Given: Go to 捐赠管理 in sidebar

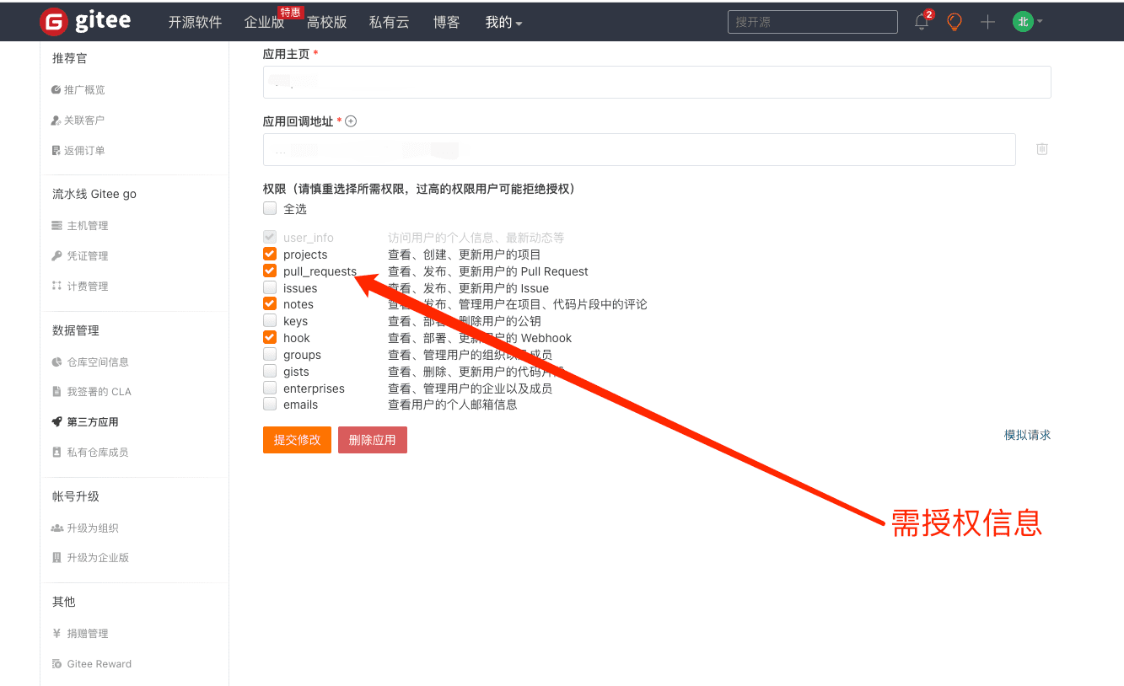Looking at the screenshot, I should click(x=88, y=634).
